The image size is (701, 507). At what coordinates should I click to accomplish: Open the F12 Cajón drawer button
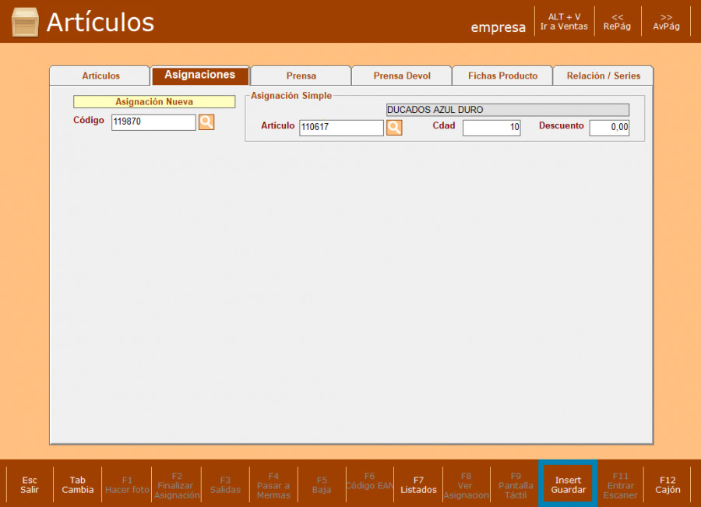pyautogui.click(x=668, y=485)
